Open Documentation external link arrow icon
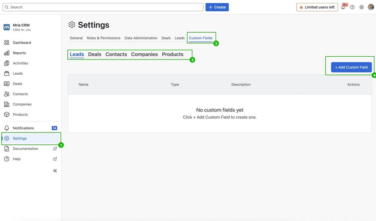Viewport: 376px width, 221px height. [55, 149]
